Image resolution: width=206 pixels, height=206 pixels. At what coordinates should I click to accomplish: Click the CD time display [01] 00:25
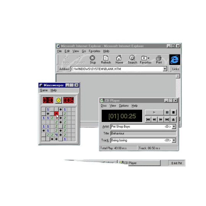click(x=122, y=116)
